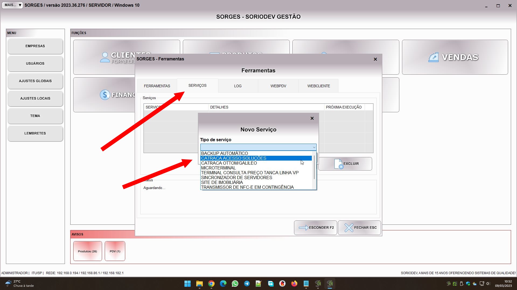Click the VENDAS cash register icon
This screenshot has width=517, height=290.
(x=434, y=57)
